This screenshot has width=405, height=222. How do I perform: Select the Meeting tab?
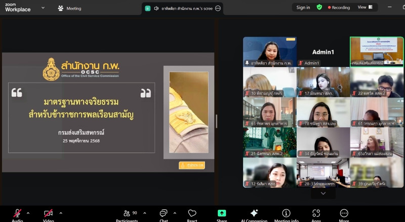pyautogui.click(x=69, y=8)
